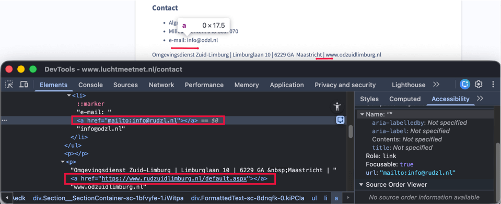This screenshot has width=501, height=204.
Task: Select the empty <p></p> element row
Action: tap(76, 153)
